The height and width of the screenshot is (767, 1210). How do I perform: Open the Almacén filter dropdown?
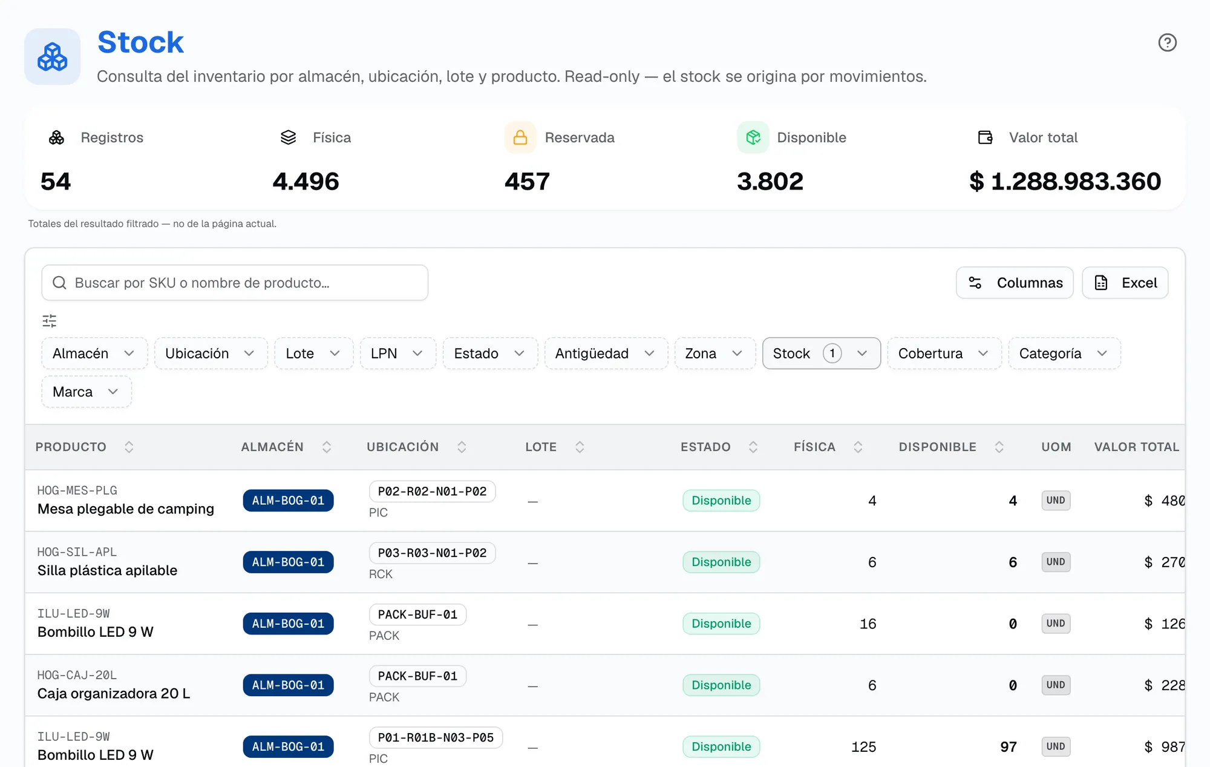click(x=94, y=354)
